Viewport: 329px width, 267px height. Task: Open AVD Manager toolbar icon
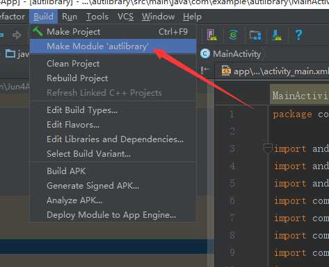coord(211,35)
